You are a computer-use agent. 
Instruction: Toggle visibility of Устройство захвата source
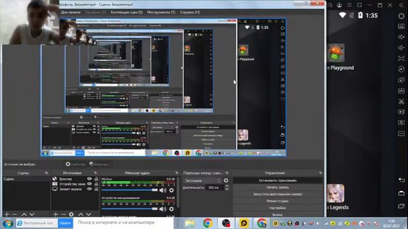(x=89, y=184)
